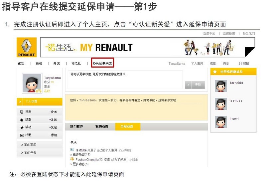This screenshot has width=266, height=181.
Task: Click the homepage feed icon beside testtube
Action: coord(72,150)
